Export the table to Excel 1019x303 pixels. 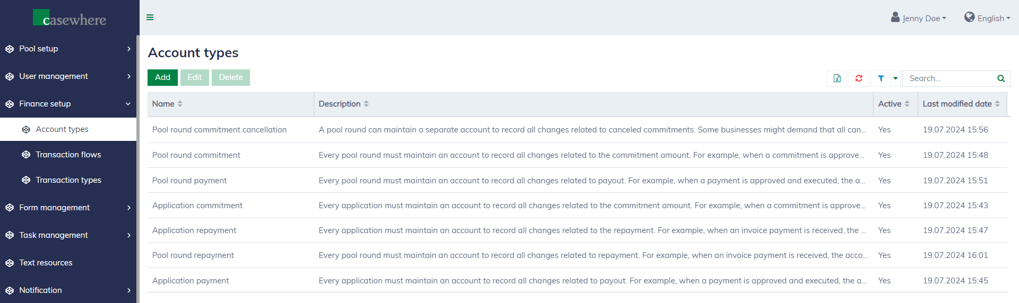[837, 78]
